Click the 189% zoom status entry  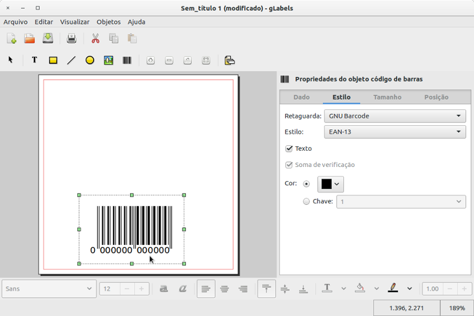coord(457,308)
